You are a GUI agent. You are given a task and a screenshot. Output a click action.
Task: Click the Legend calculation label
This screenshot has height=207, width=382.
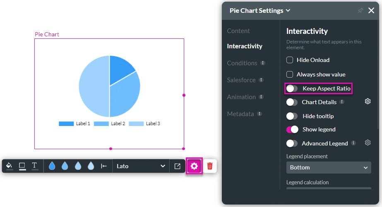(308, 183)
